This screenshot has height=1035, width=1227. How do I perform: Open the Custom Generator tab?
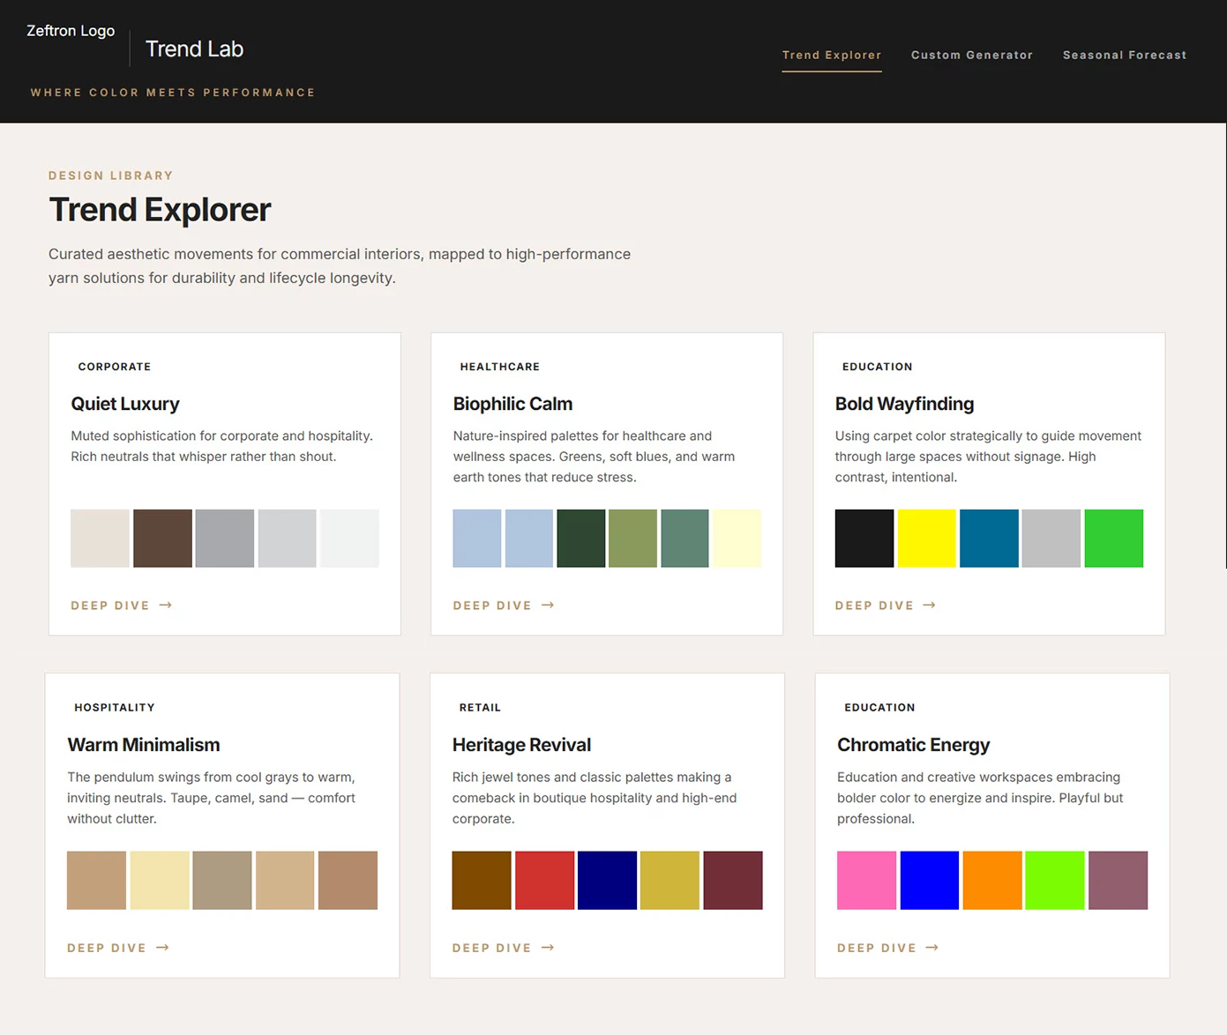click(971, 55)
